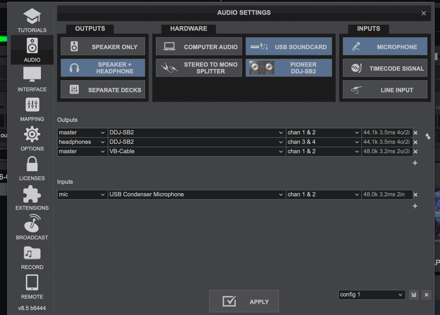Open the Licenses section
440x315 pixels.
[x=32, y=169]
